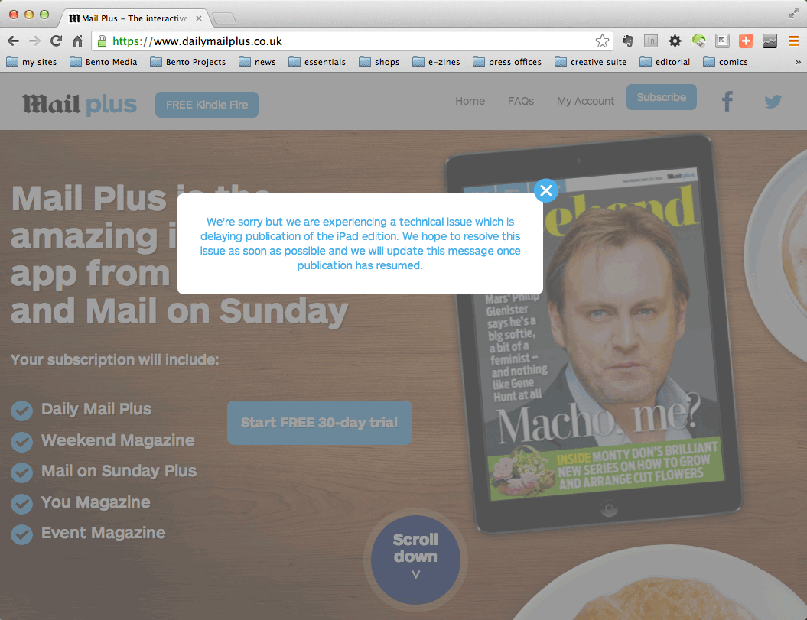
Task: Click the orange plus extension icon
Action: [746, 41]
